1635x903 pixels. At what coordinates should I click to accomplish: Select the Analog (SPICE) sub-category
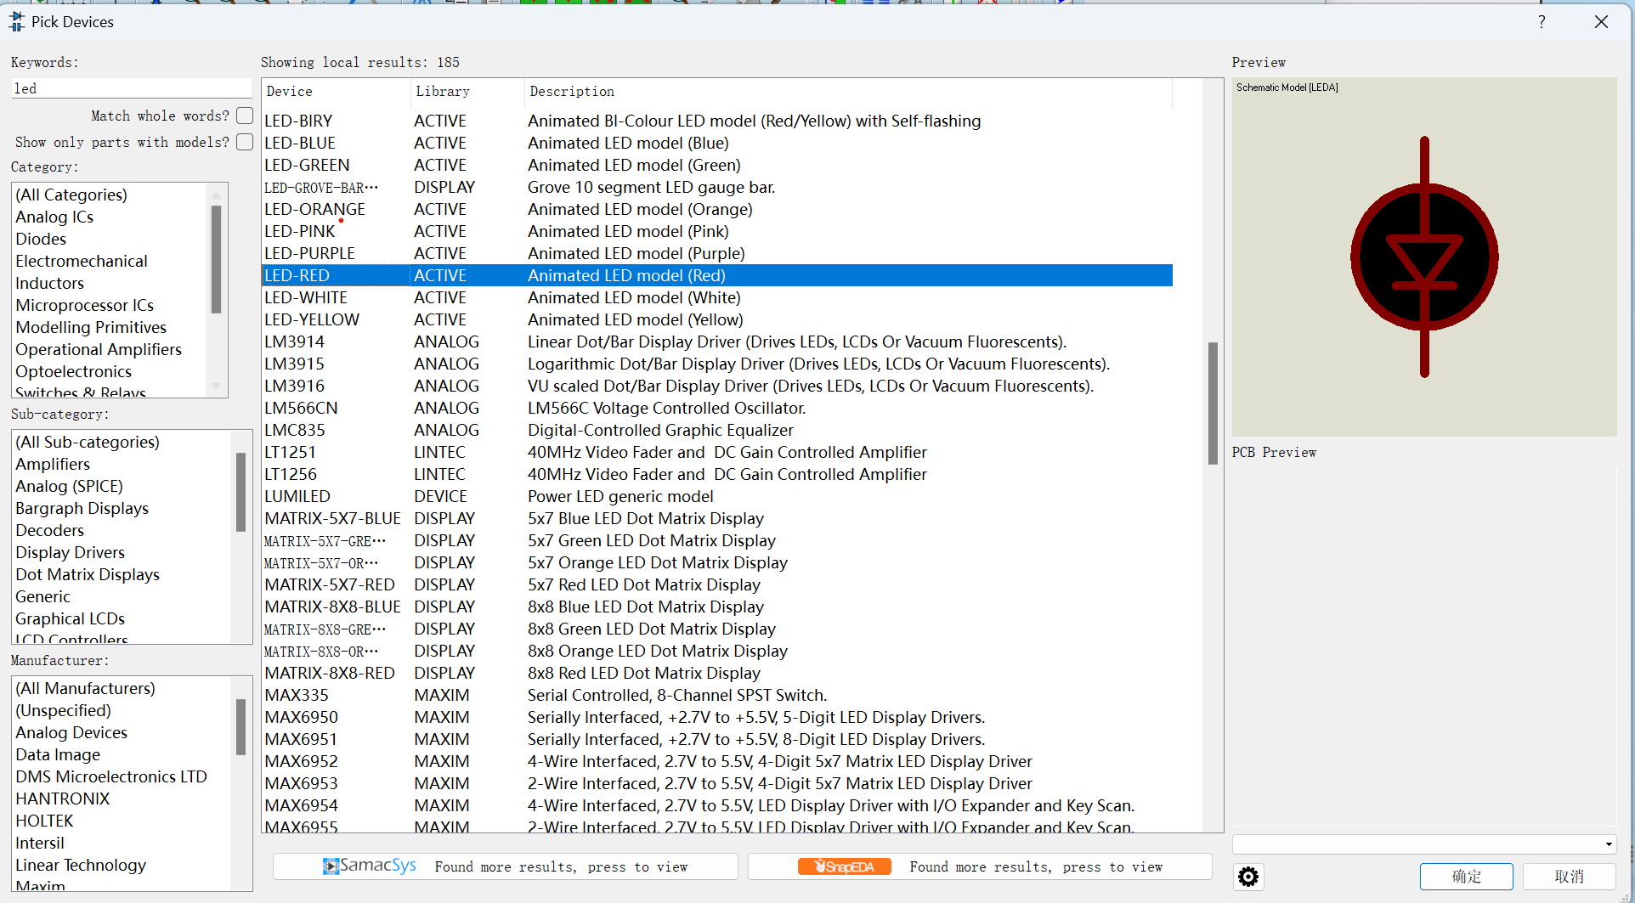click(69, 486)
